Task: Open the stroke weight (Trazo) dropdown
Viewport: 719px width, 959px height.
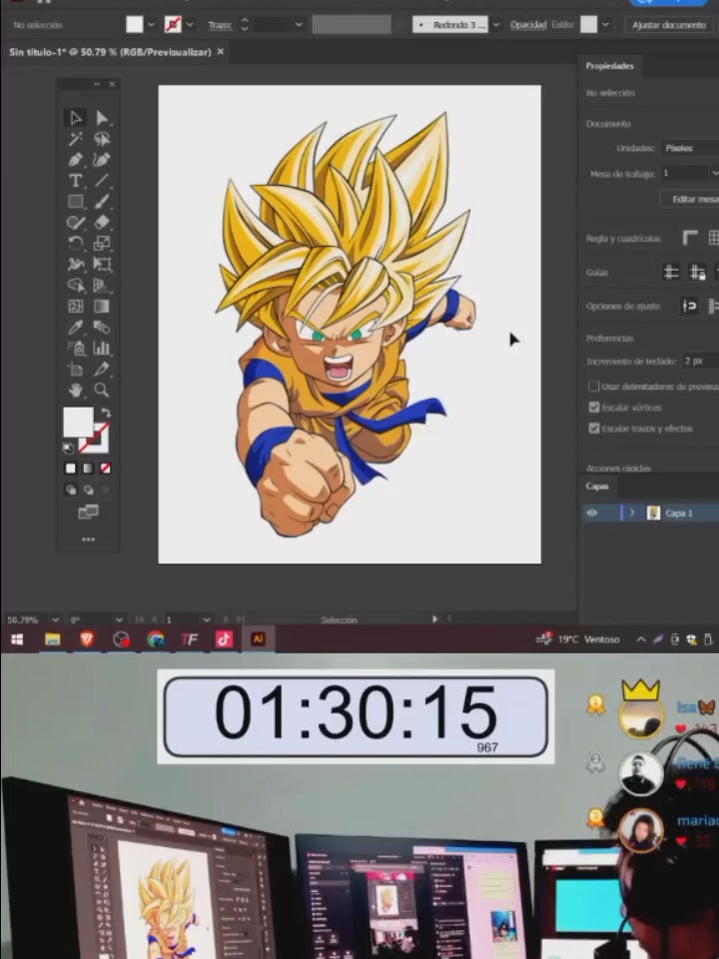Action: (299, 24)
